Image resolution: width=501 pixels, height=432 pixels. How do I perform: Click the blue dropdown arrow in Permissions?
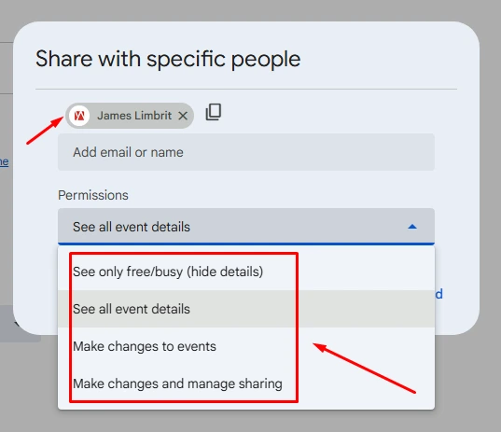pos(412,227)
